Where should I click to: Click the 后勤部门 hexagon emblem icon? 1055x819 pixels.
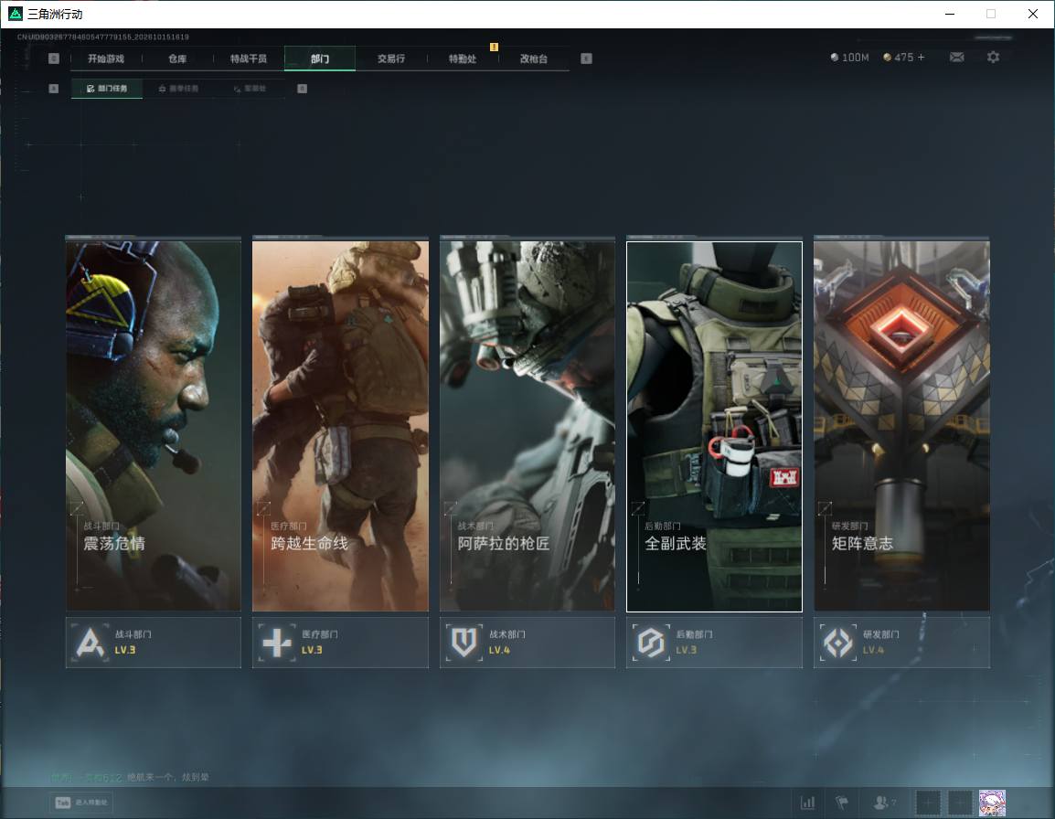point(651,643)
